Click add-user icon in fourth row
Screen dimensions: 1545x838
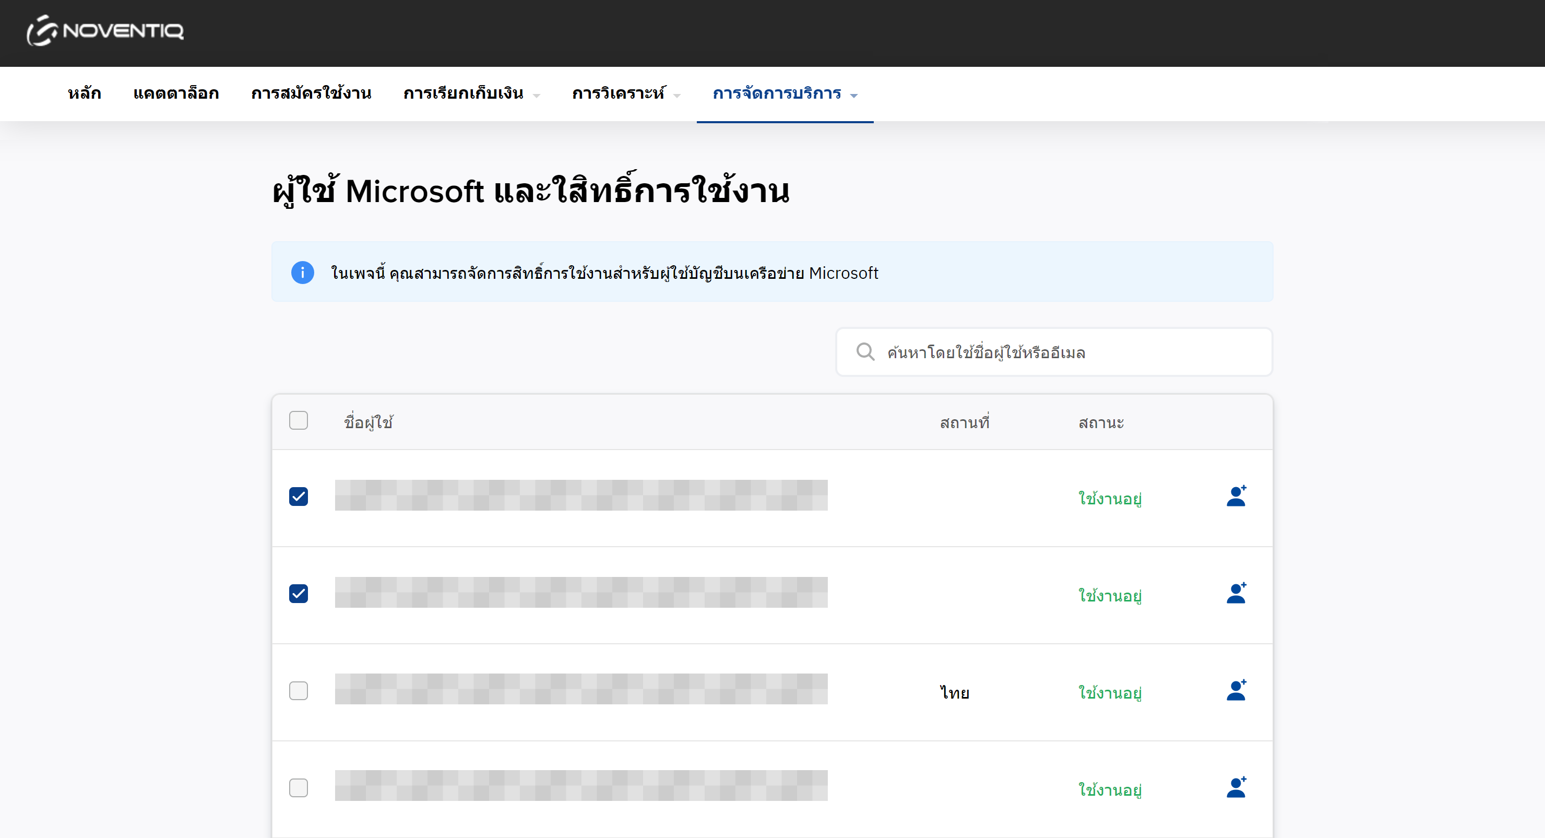pos(1235,787)
